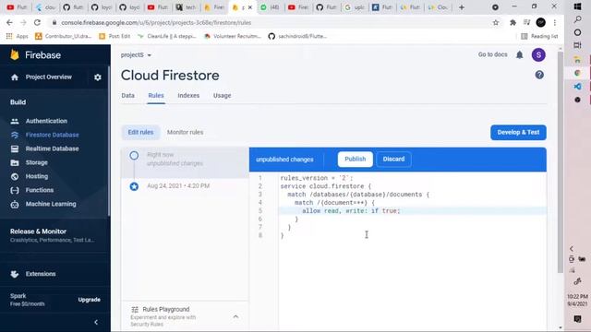Open the Go to docs link

(492, 54)
